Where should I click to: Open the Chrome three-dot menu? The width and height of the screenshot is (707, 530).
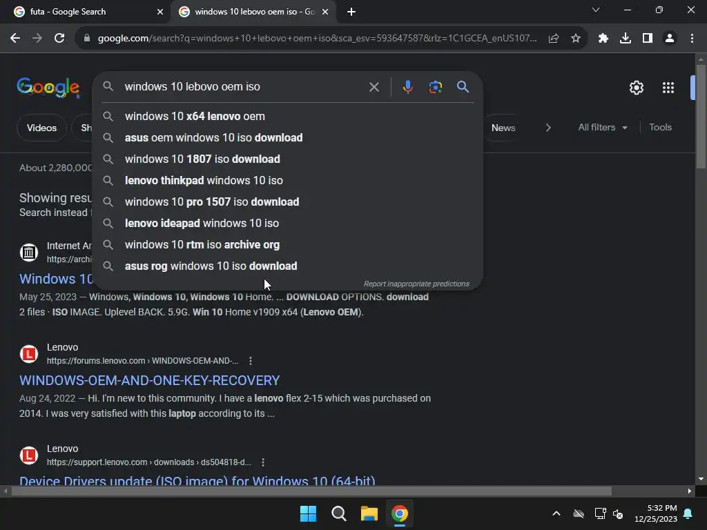click(x=692, y=39)
